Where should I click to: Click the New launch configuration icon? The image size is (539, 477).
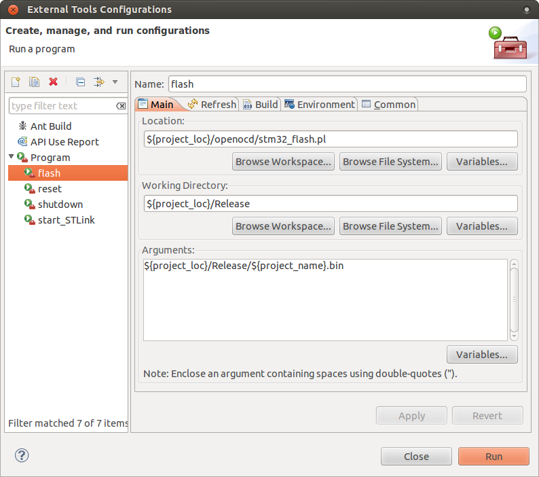[x=16, y=82]
